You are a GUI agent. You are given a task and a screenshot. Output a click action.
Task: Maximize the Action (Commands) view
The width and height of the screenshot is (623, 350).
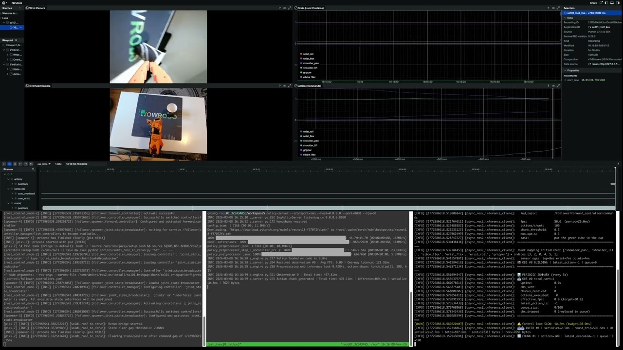coord(558,86)
